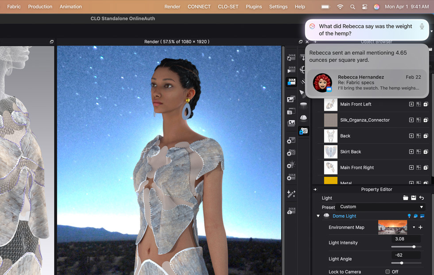This screenshot has width=434, height=275.
Task: Click the plus box icon on Back row
Action: point(411,136)
